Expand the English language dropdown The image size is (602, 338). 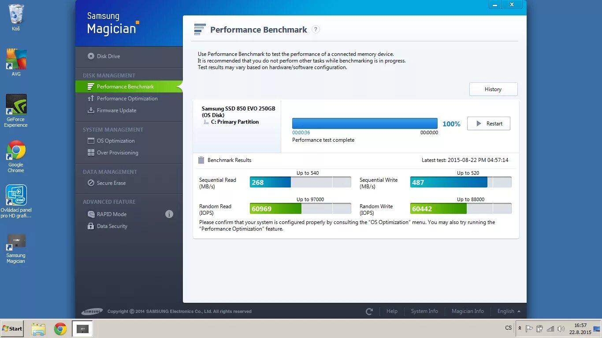coord(509,311)
